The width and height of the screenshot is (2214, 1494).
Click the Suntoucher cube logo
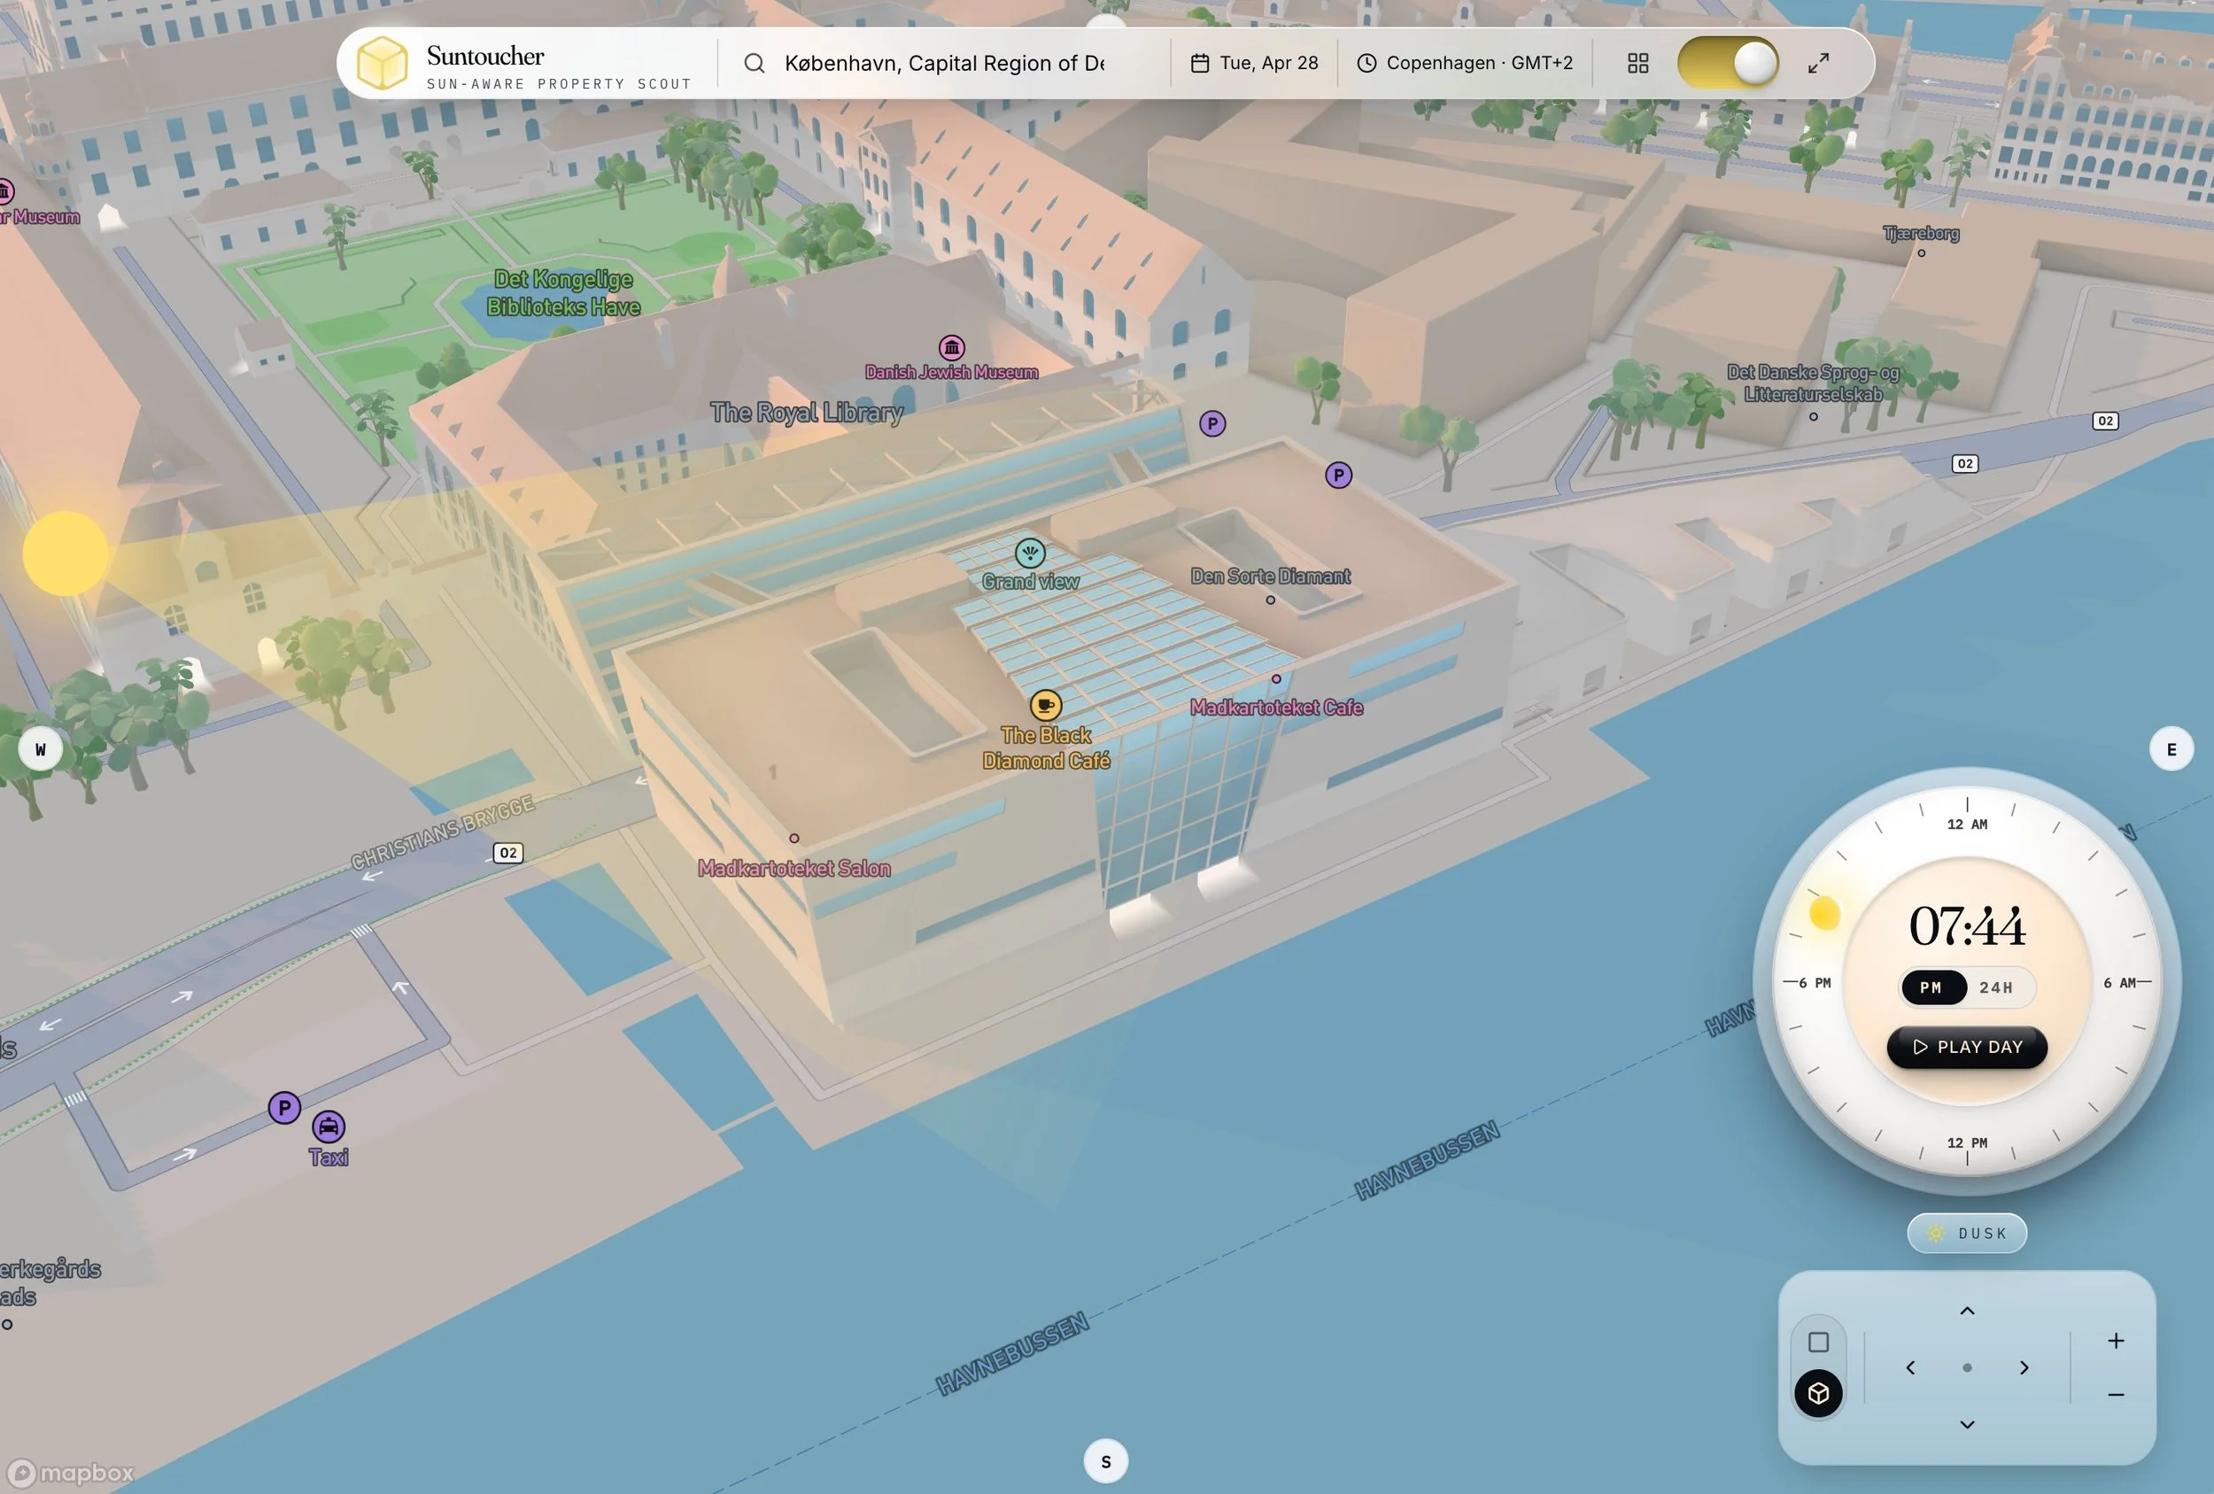click(x=382, y=63)
